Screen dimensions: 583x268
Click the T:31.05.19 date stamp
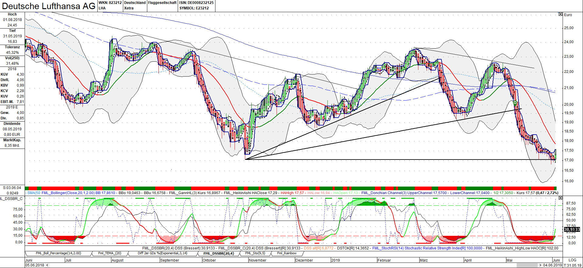[x=573, y=265]
